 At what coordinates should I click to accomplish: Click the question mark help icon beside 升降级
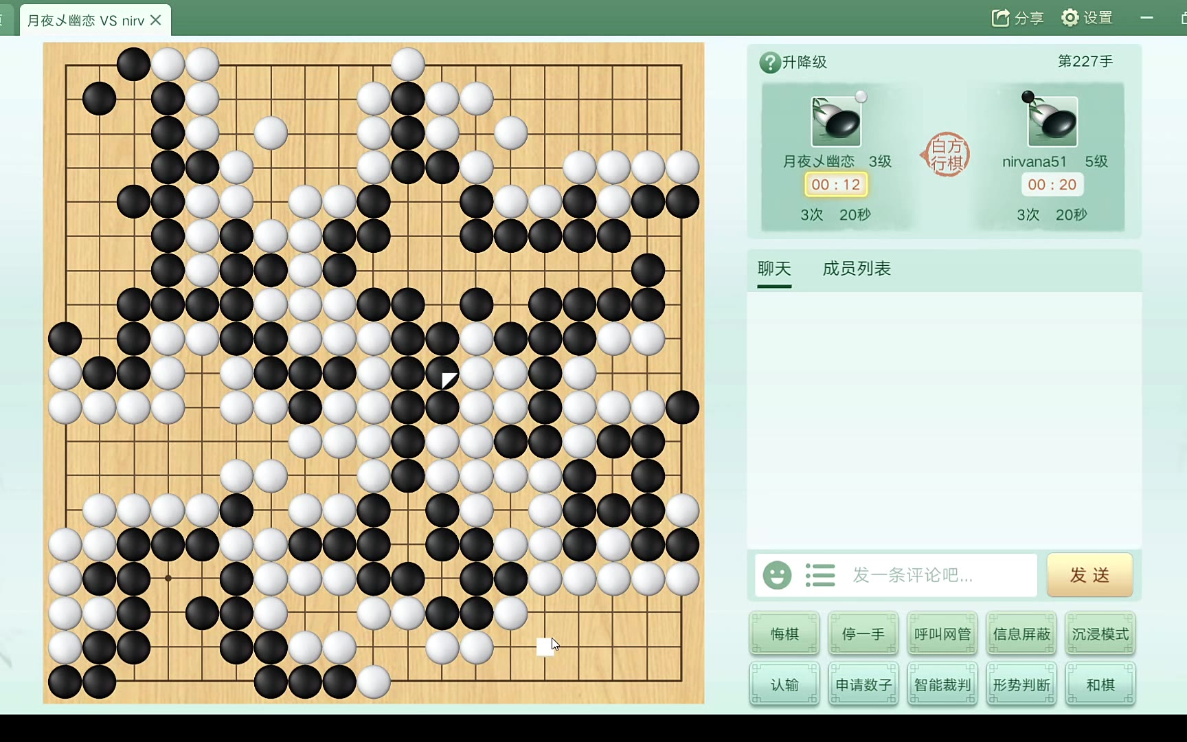tap(769, 63)
